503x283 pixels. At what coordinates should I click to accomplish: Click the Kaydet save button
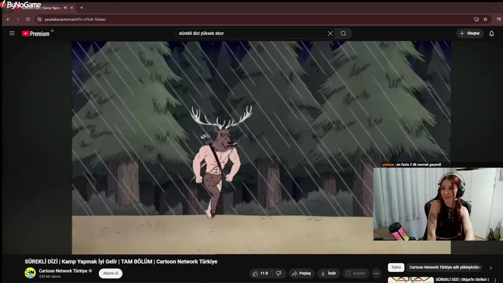(356, 274)
